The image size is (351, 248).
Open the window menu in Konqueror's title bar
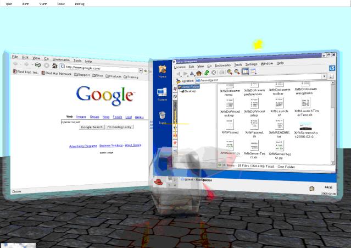(174, 62)
